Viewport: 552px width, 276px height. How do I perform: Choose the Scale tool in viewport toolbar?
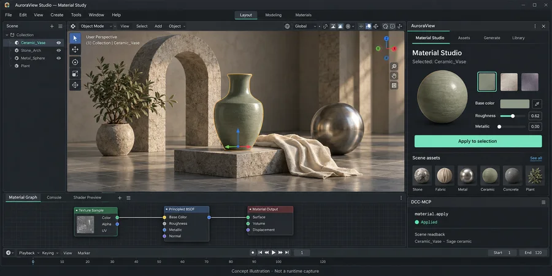75,74
